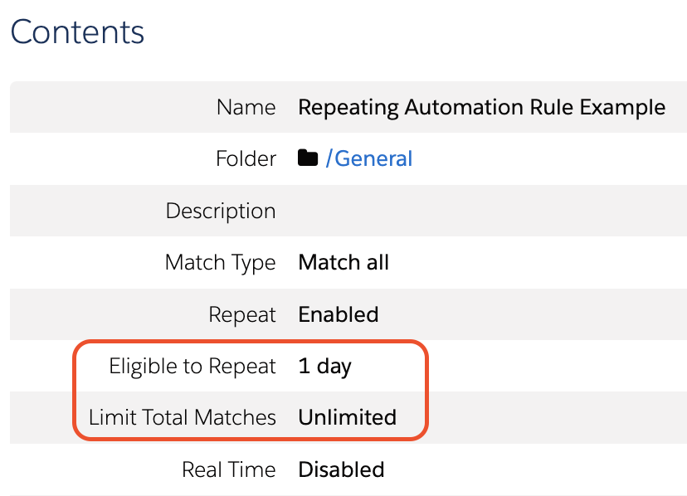This screenshot has height=496, width=687.
Task: Click the rule name Repeating Automation Rule Example
Action: pos(481,107)
